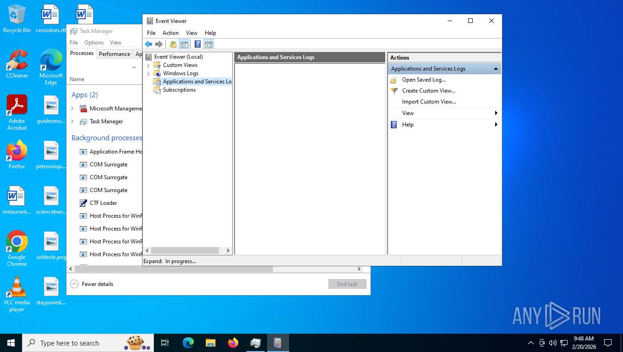Expand the Microsoft Management process group
Image resolution: width=623 pixels, height=352 pixels.
(72, 109)
